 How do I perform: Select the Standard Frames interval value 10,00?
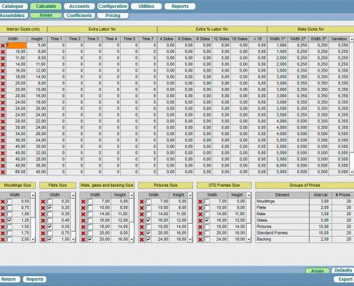pyautogui.click(x=320, y=233)
